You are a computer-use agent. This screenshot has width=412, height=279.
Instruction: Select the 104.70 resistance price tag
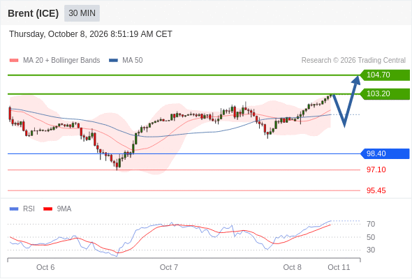point(385,75)
